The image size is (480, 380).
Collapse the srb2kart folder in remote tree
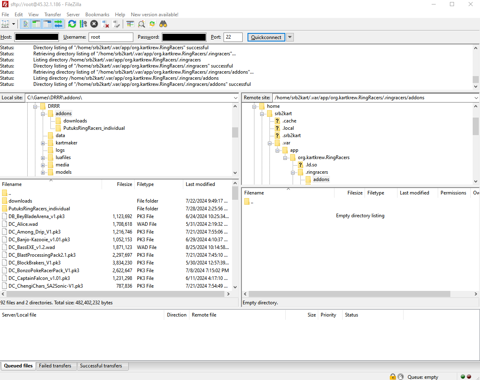(262, 114)
